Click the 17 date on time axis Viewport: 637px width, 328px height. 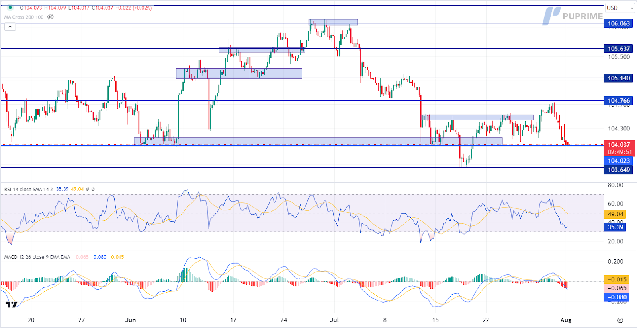tap(233, 320)
